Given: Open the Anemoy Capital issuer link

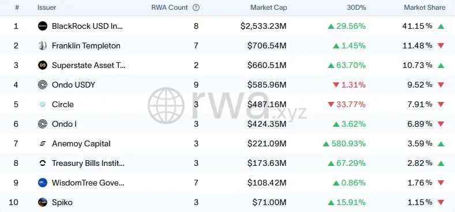Looking at the screenshot, I should coord(81,143).
